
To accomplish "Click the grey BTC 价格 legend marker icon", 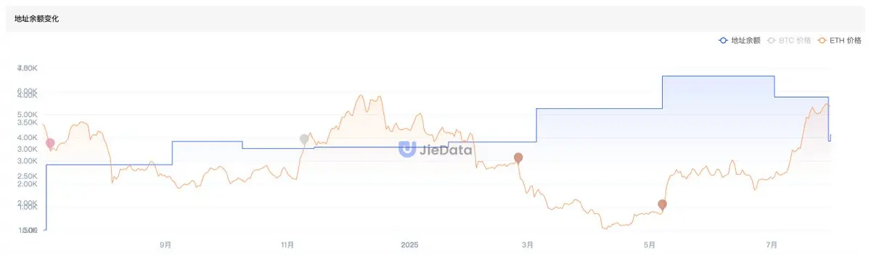I will point(771,41).
